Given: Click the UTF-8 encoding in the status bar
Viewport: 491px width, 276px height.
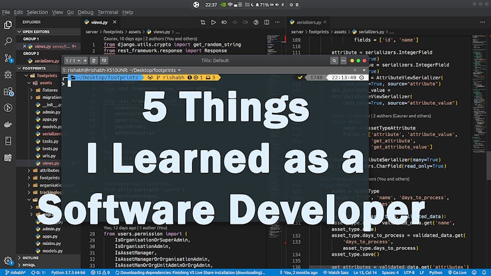Looking at the screenshot, I should 410,272.
